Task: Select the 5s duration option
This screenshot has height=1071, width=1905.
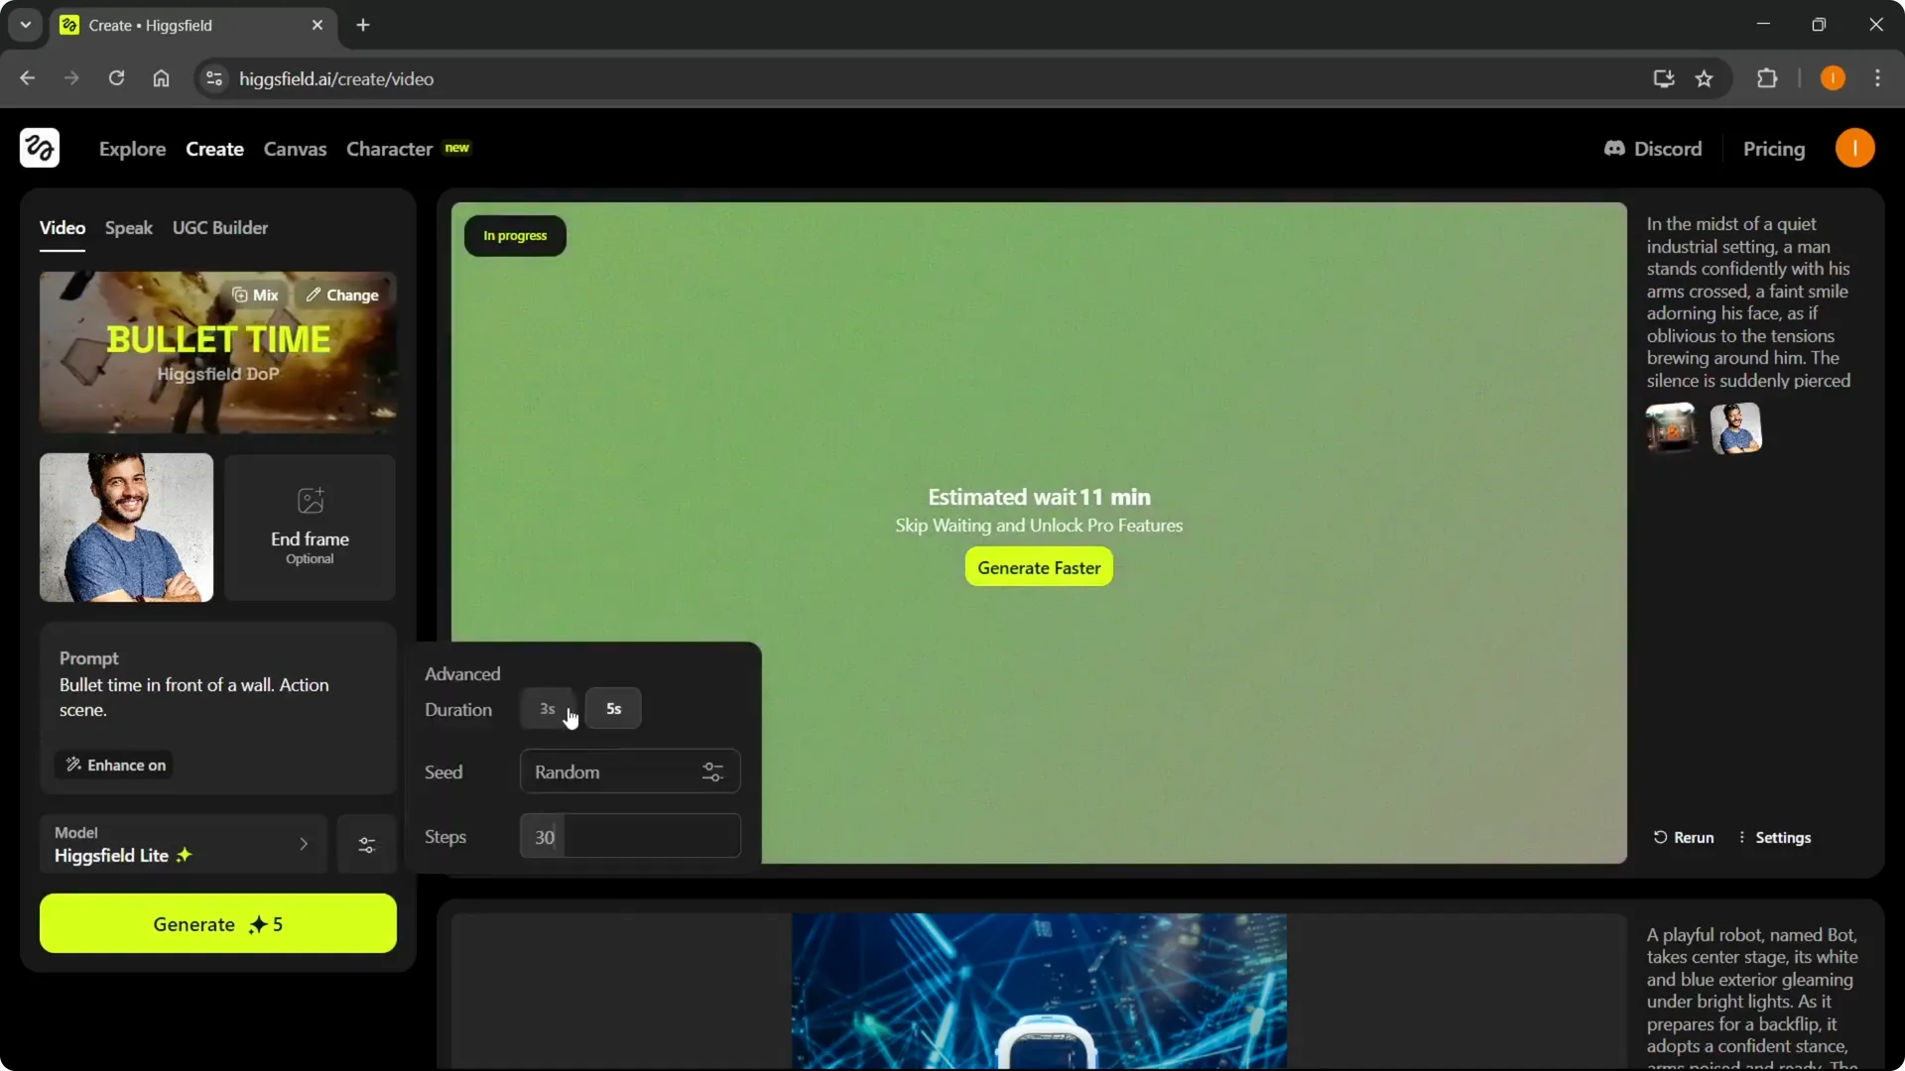Action: 613,708
